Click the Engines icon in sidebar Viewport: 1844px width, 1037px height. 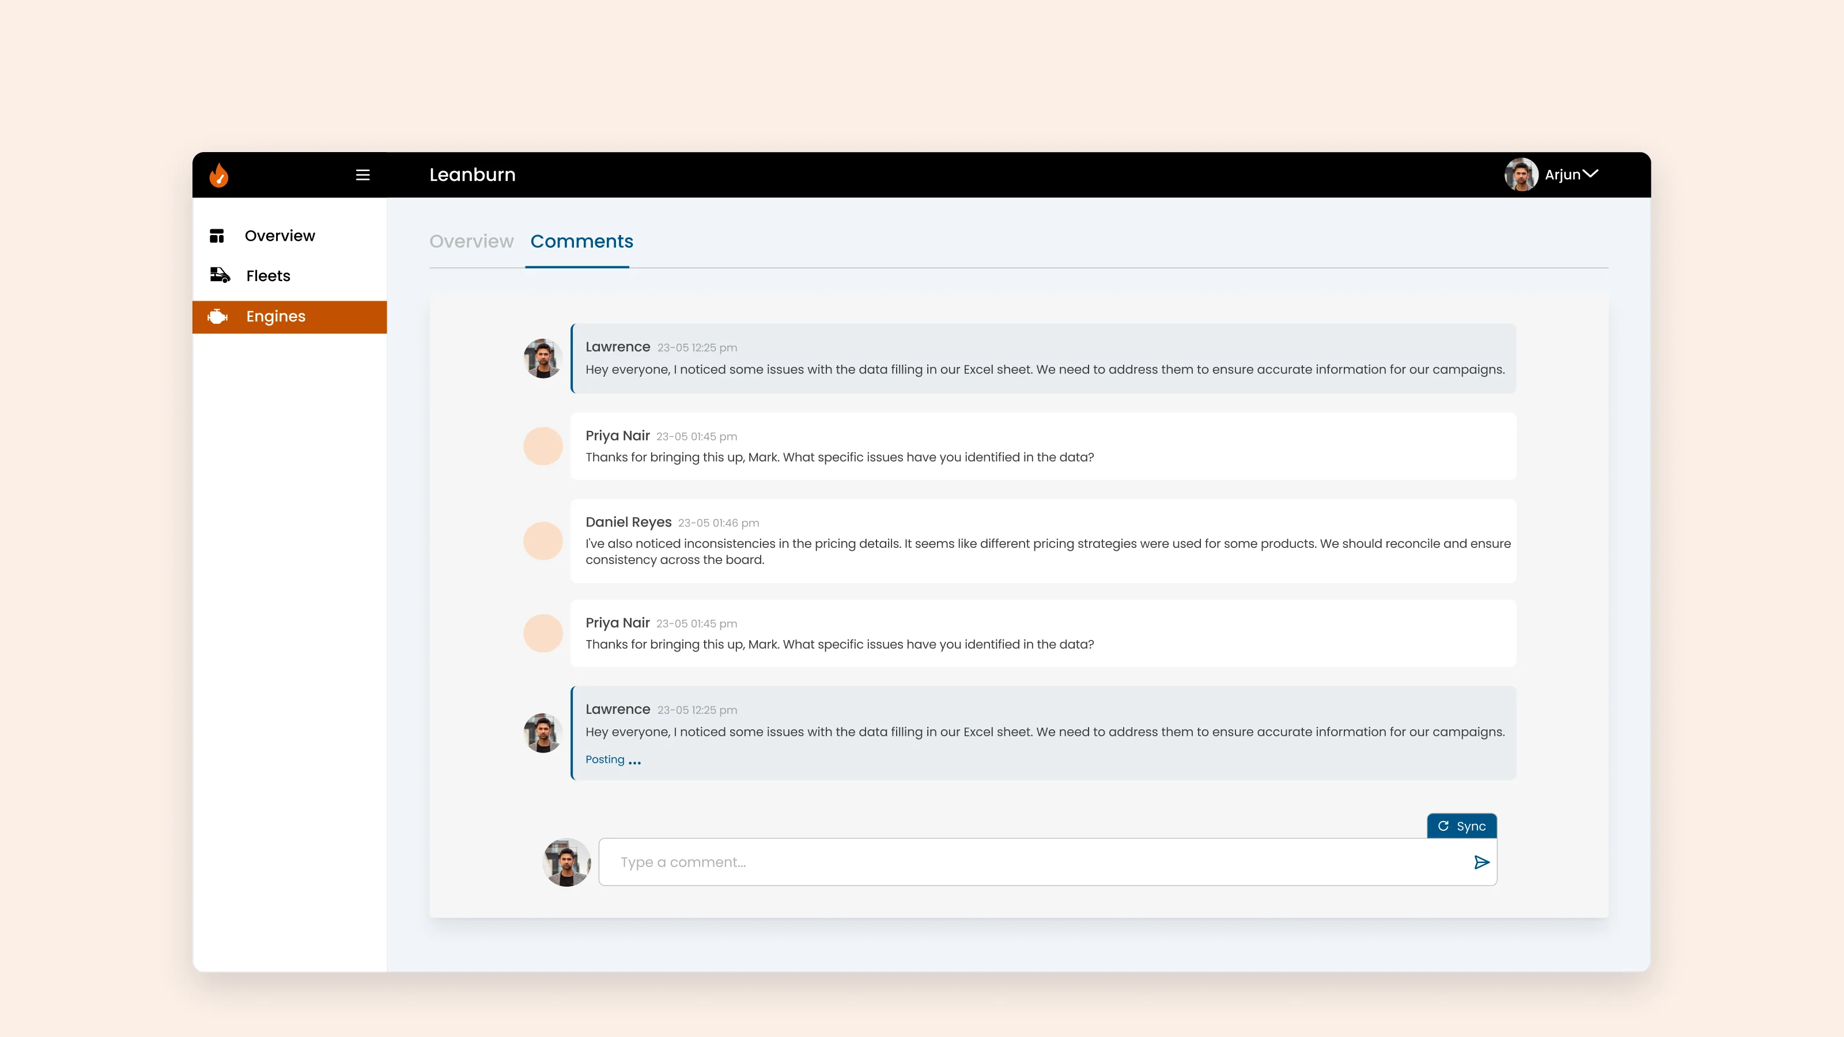[218, 316]
